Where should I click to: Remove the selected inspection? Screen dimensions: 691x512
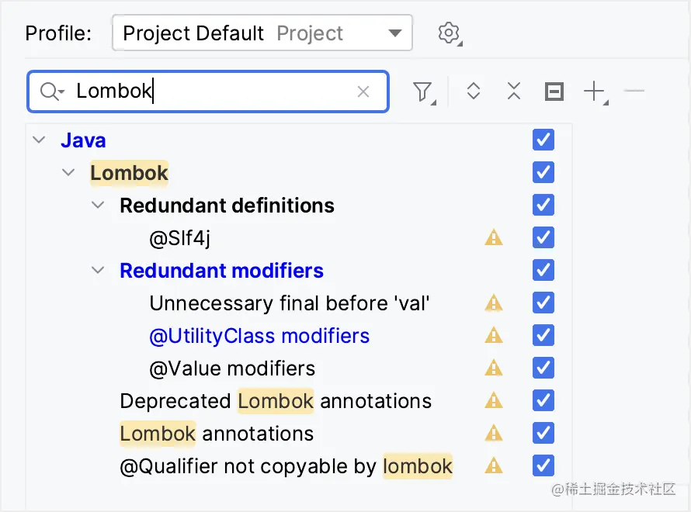click(634, 91)
